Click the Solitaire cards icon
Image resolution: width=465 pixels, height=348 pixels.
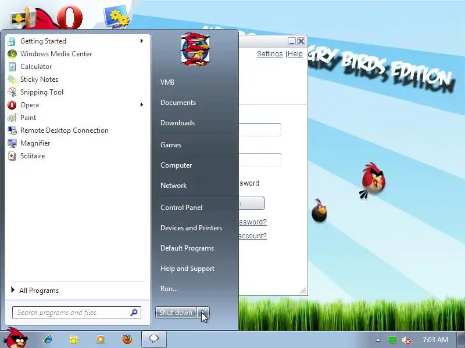12,156
